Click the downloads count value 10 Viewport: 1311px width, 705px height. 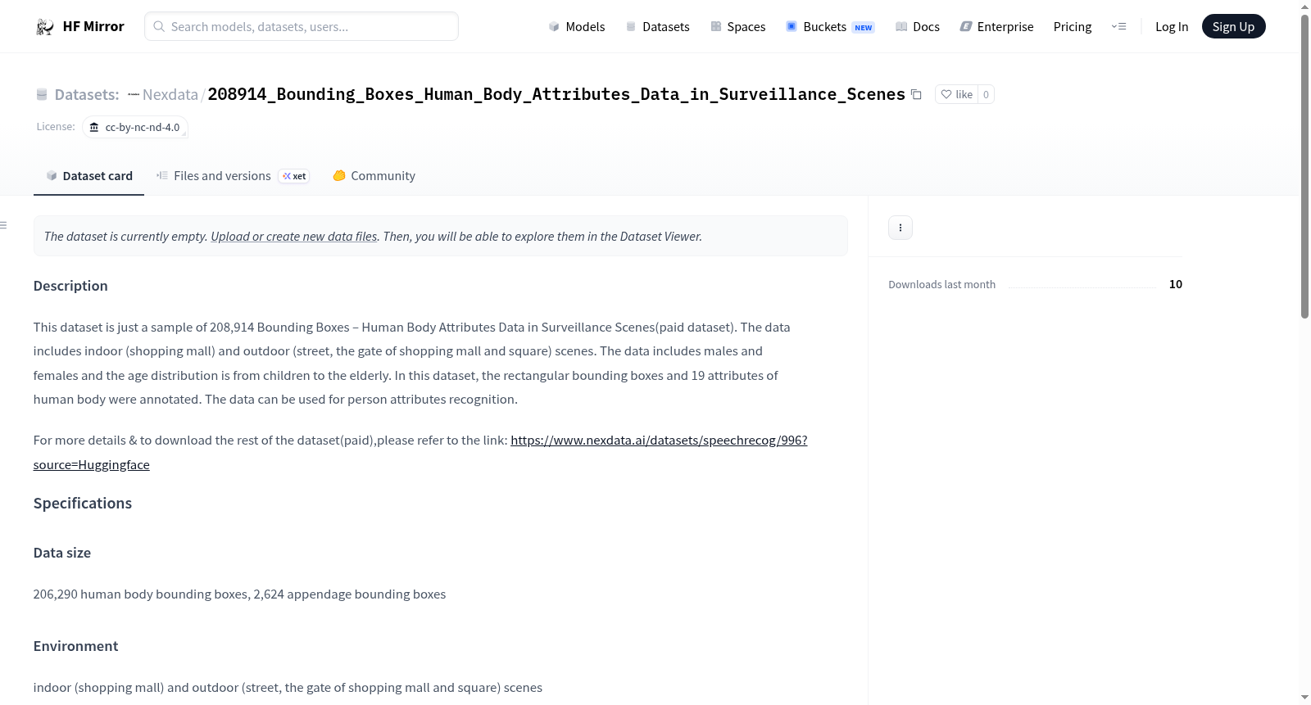click(1176, 284)
